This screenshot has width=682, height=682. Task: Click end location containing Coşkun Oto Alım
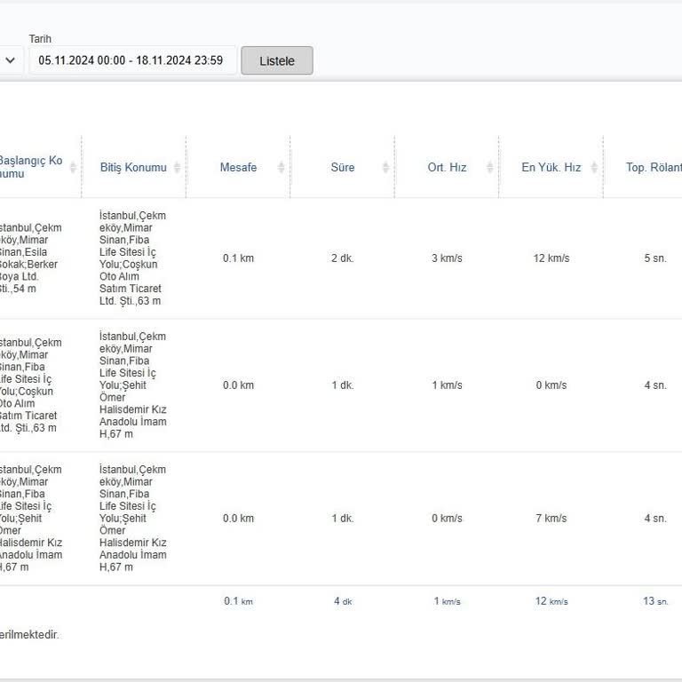(132, 258)
